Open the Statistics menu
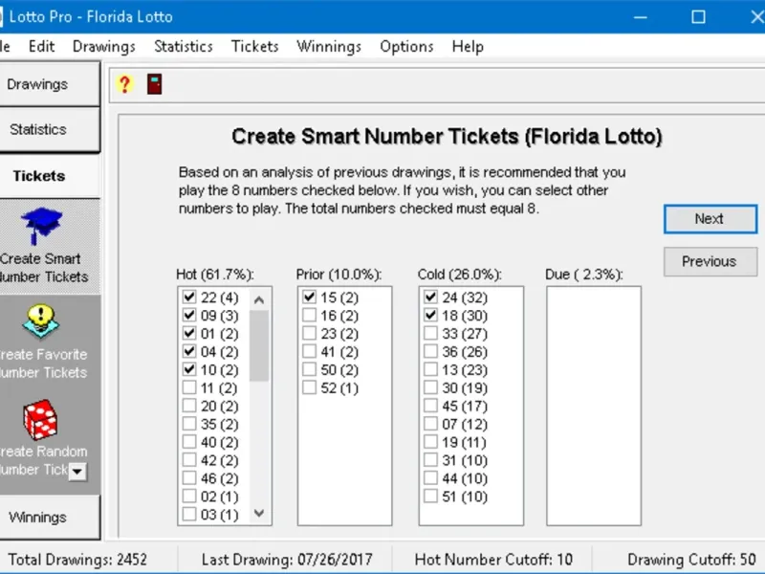Screen dimensions: 765x574 point(184,46)
